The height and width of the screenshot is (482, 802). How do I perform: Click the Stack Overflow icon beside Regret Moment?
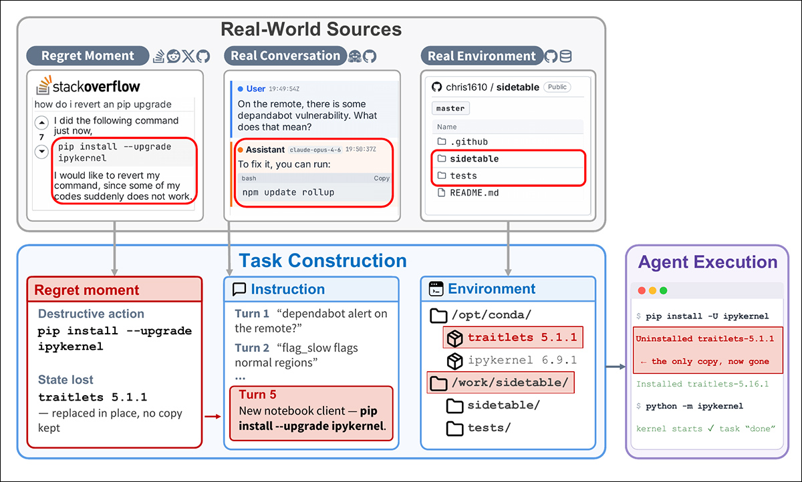159,56
